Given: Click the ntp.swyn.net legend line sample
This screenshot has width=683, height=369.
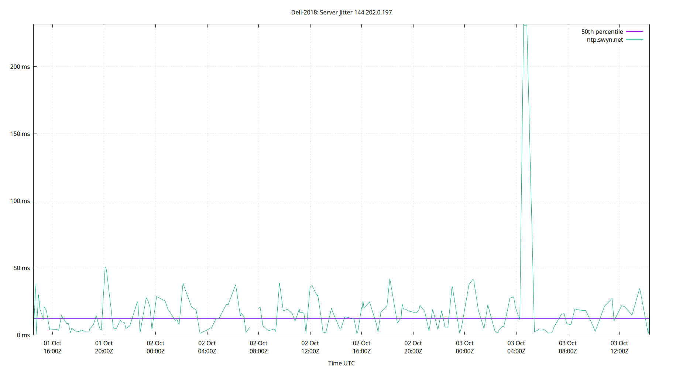Looking at the screenshot, I should 635,40.
